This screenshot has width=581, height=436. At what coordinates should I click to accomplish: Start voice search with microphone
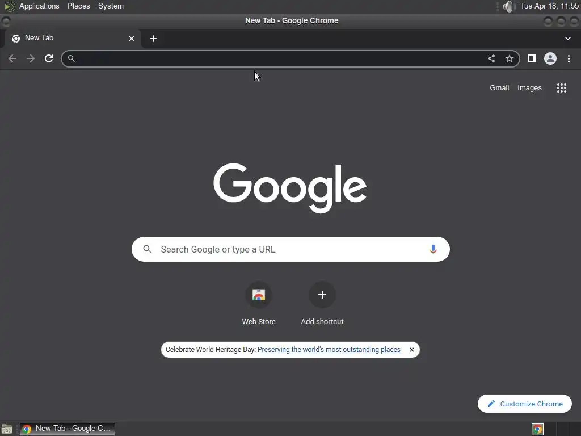[x=433, y=249]
